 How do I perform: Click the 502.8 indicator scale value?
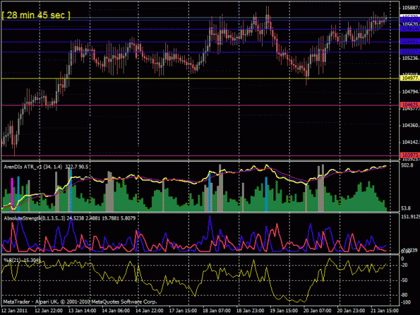point(407,166)
